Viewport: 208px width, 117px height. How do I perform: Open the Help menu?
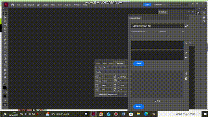point(85,5)
